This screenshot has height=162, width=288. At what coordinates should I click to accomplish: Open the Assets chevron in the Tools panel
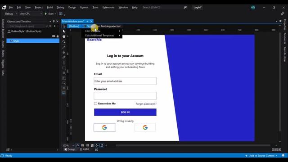[64, 88]
